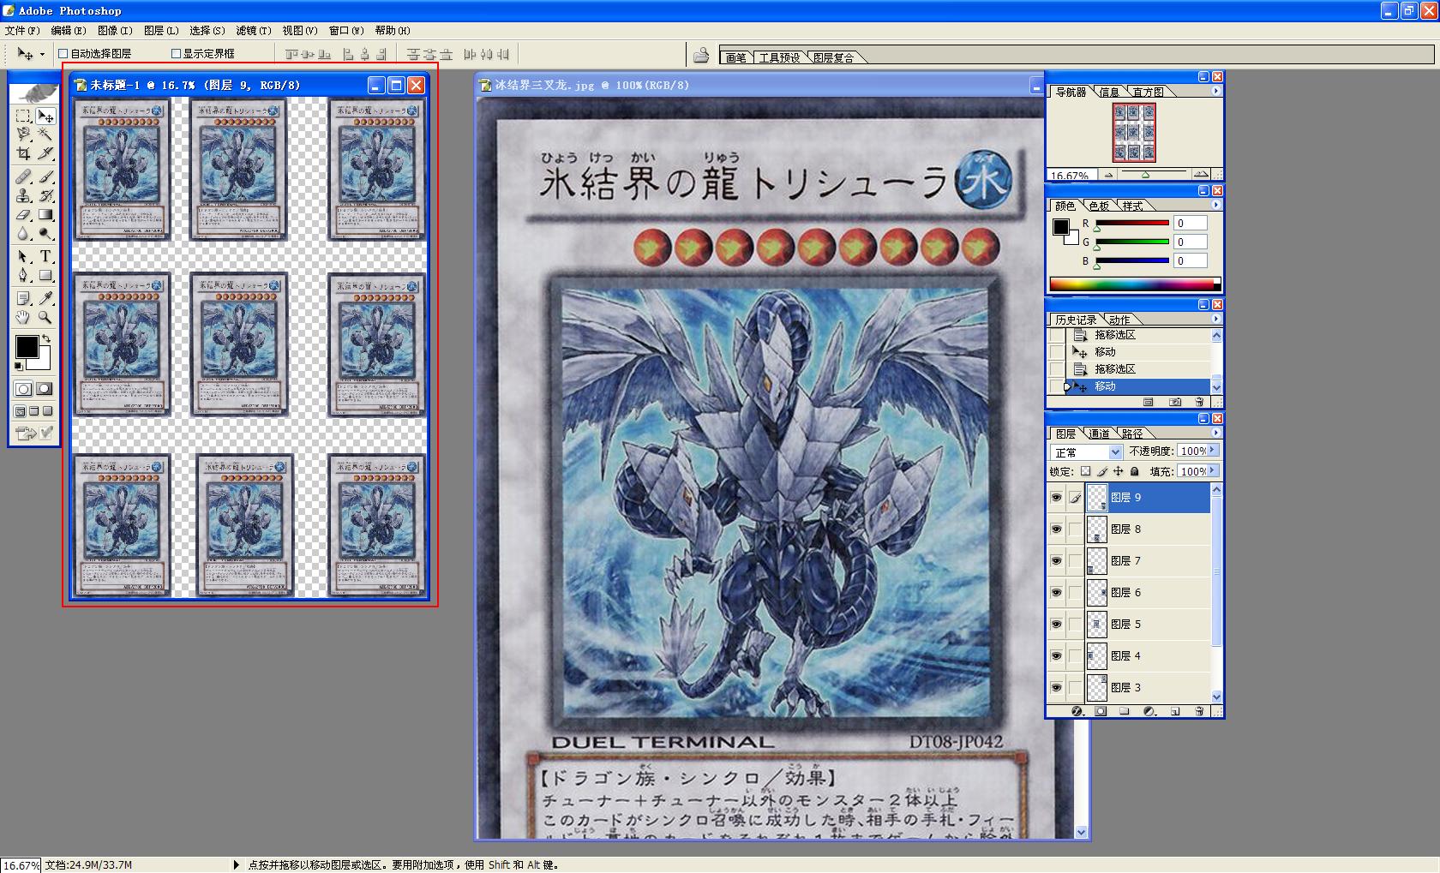Hide layer 图层 7
Image resolution: width=1440 pixels, height=873 pixels.
[x=1056, y=561]
